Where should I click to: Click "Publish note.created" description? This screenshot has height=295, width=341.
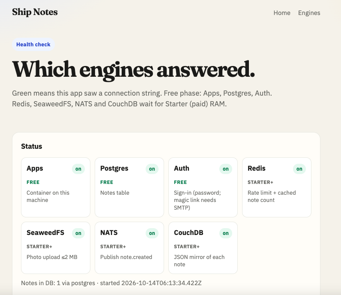tap(126, 257)
